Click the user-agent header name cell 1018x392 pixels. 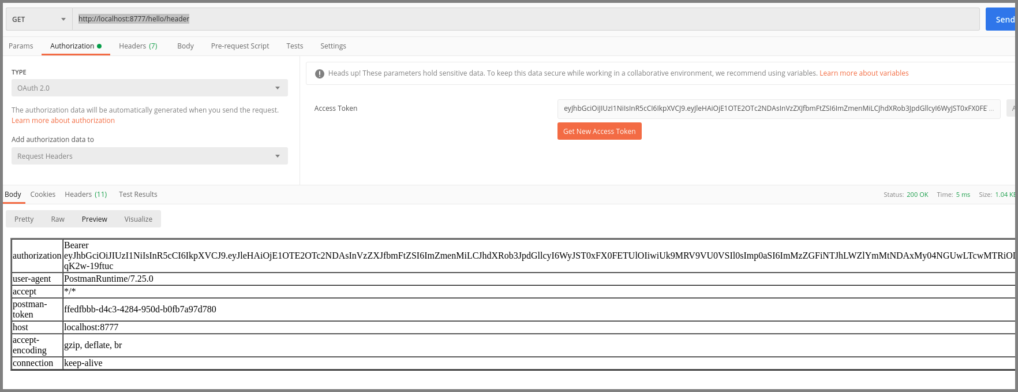pyautogui.click(x=37, y=279)
